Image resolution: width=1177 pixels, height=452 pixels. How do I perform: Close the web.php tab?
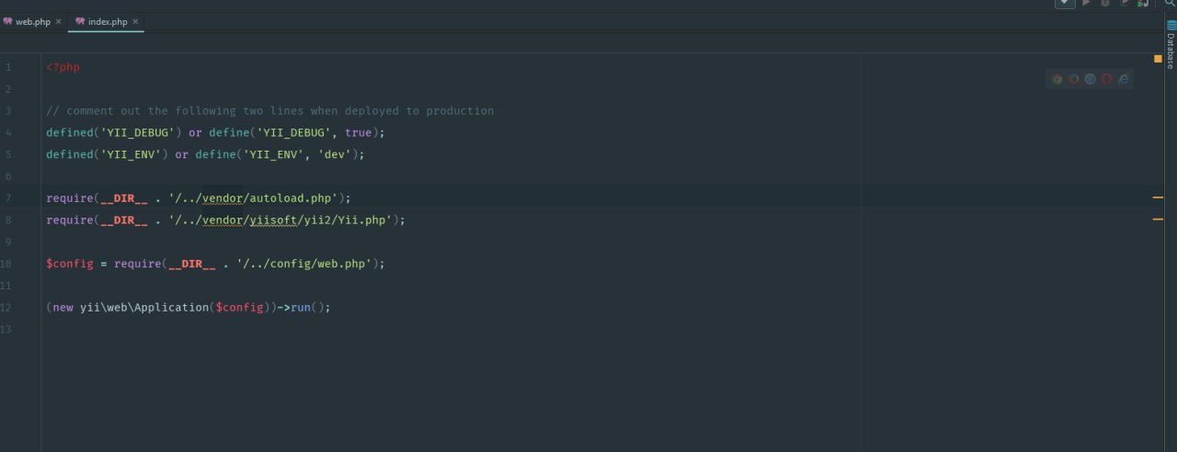coord(59,21)
